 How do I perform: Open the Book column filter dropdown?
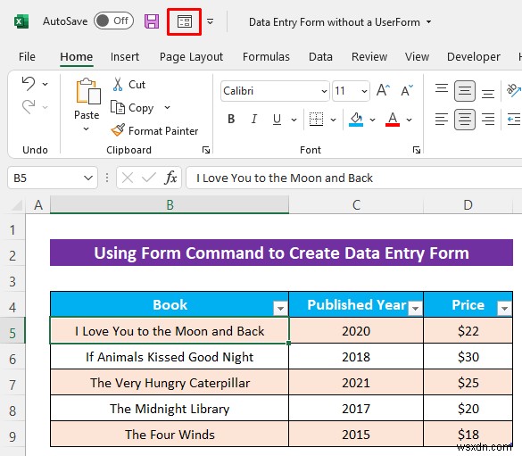pyautogui.click(x=280, y=308)
